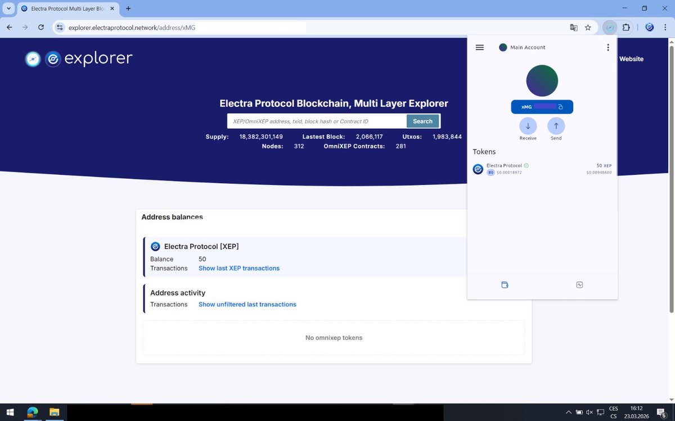This screenshot has height=421, width=675.
Task: Show hidden system tray icons
Action: [x=568, y=413]
